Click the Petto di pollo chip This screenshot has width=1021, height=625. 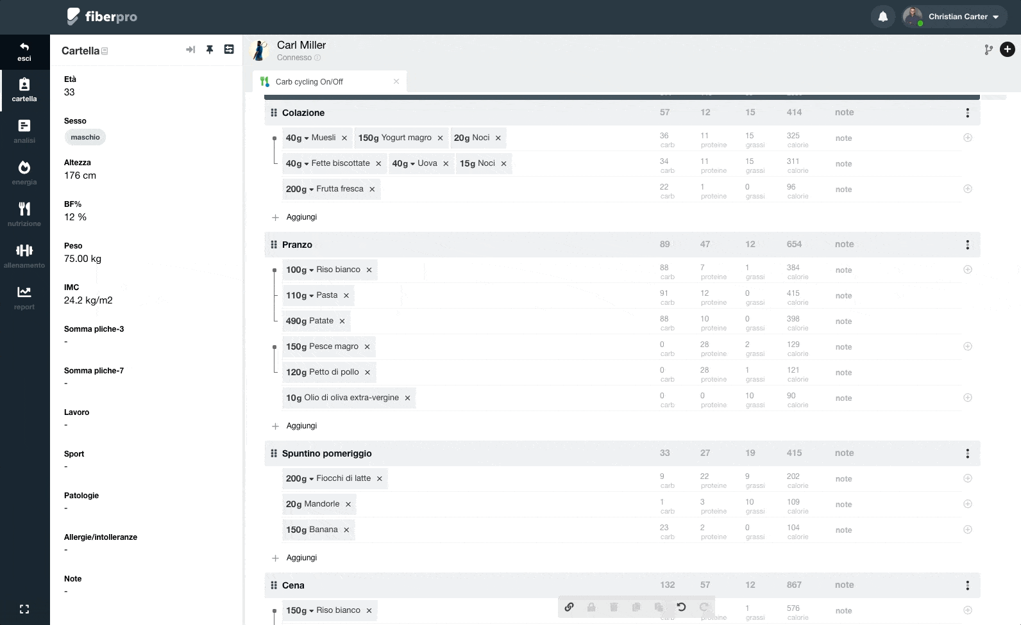(329, 372)
